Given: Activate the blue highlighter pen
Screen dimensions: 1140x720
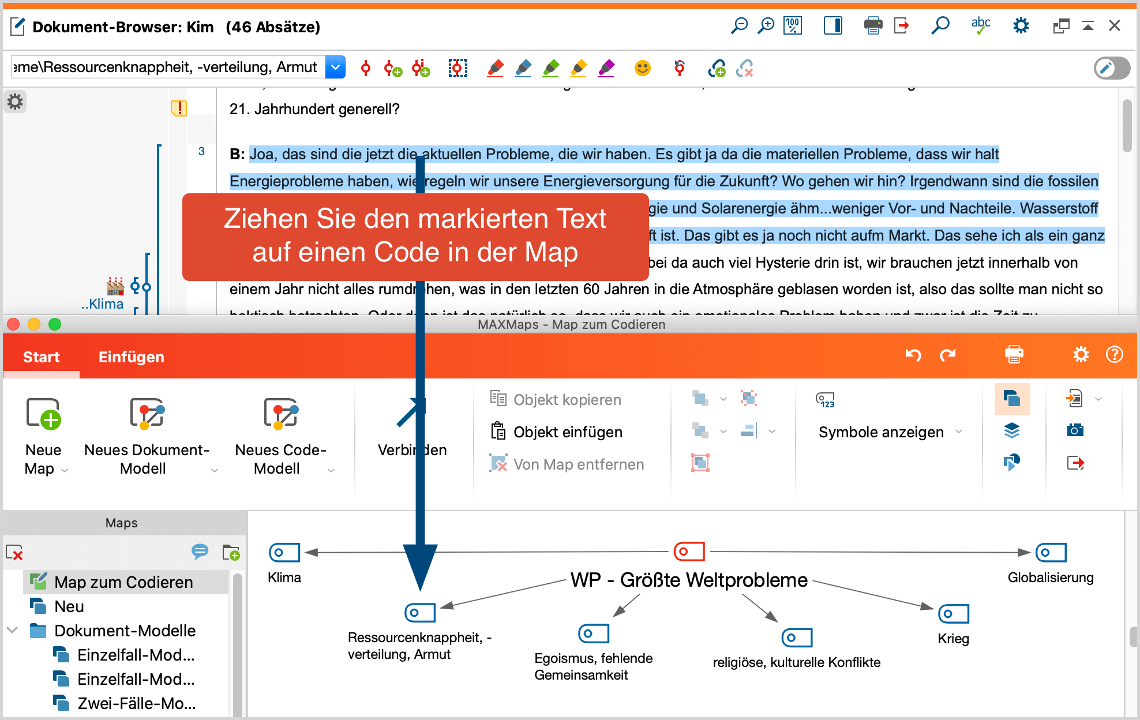Looking at the screenshot, I should point(524,67).
